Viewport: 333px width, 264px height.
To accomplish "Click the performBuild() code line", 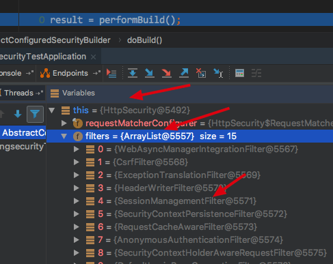I will (x=115, y=20).
